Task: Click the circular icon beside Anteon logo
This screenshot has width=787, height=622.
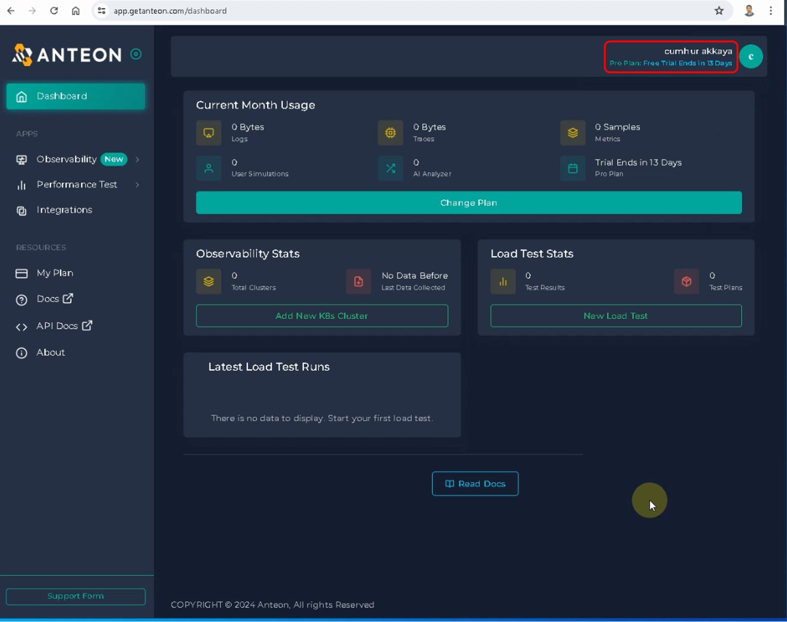Action: pyautogui.click(x=136, y=54)
